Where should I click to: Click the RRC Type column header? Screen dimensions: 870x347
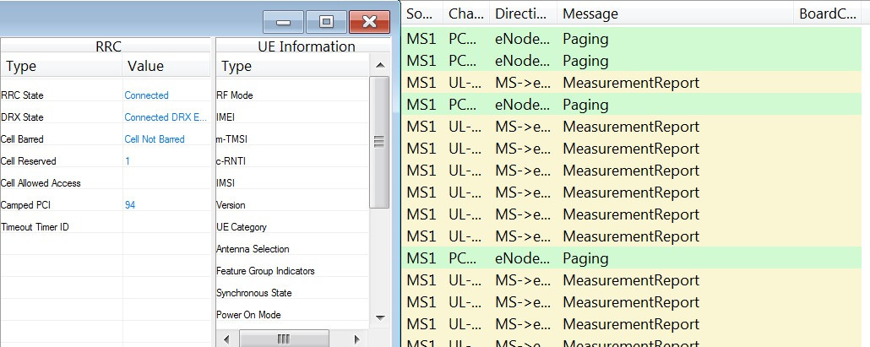61,67
